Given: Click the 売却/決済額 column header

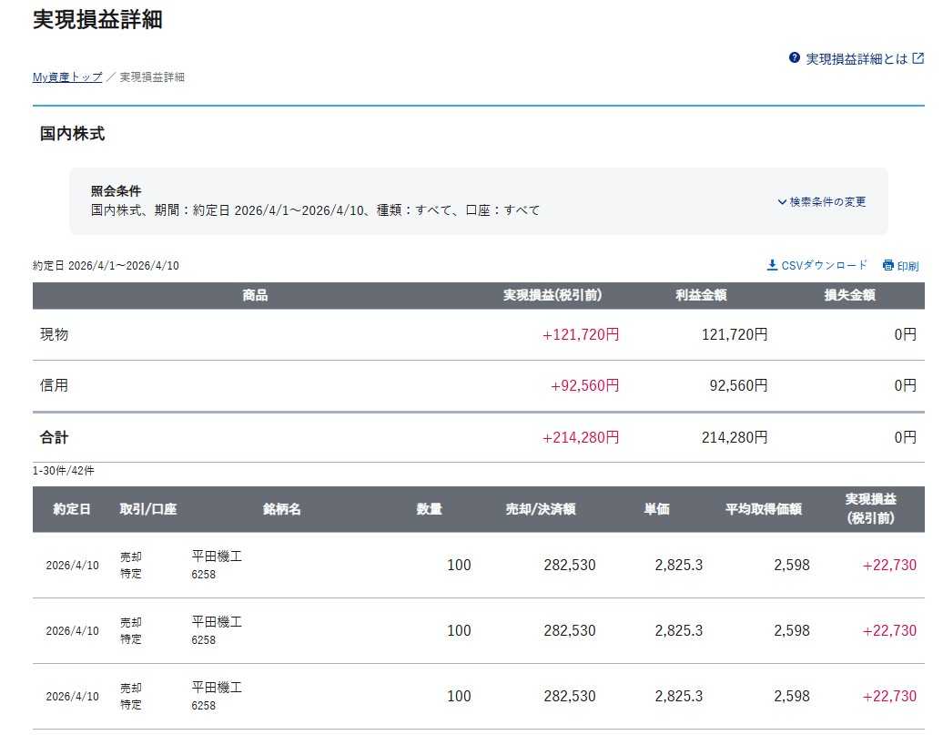Looking at the screenshot, I should (540, 509).
